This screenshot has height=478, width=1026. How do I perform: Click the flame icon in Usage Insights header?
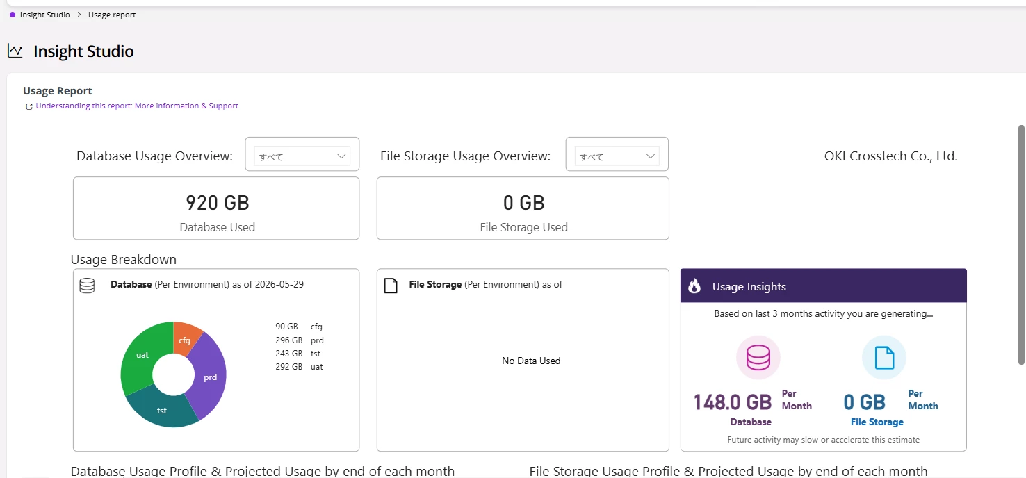694,286
